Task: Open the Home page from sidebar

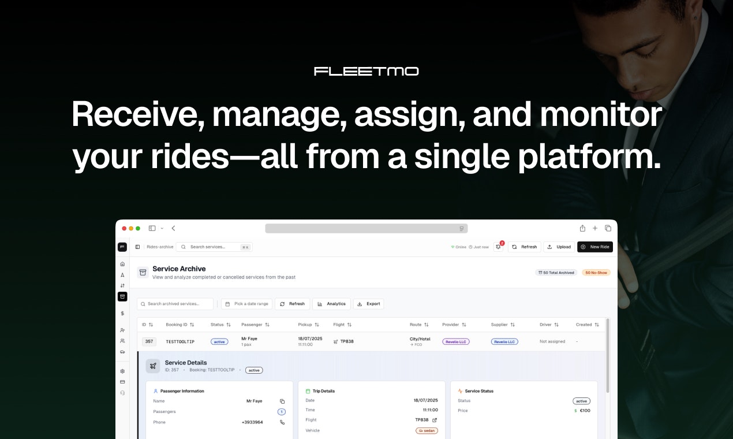Action: 122,264
